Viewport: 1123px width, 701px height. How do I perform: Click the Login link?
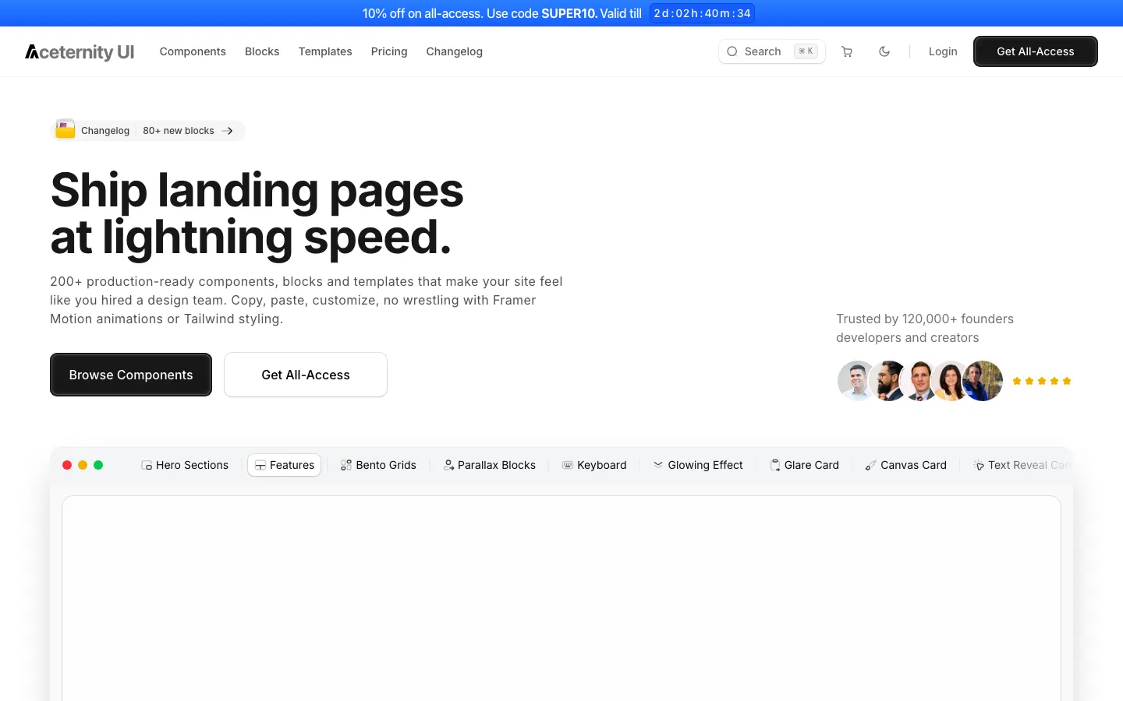click(943, 51)
